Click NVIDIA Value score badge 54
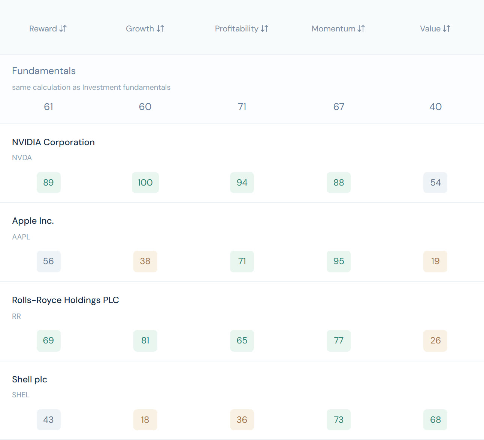Viewport: 484px width, 440px height. point(435,183)
